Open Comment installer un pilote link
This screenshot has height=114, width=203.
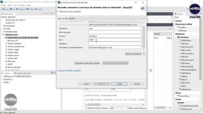pos(69,70)
